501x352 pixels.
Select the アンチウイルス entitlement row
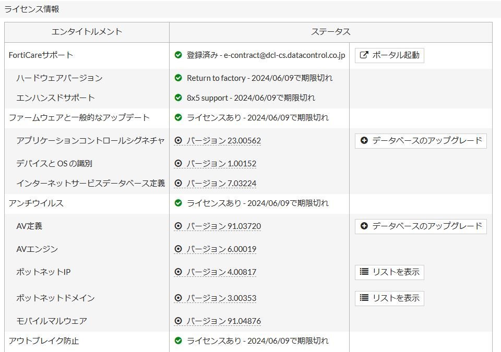click(36, 203)
